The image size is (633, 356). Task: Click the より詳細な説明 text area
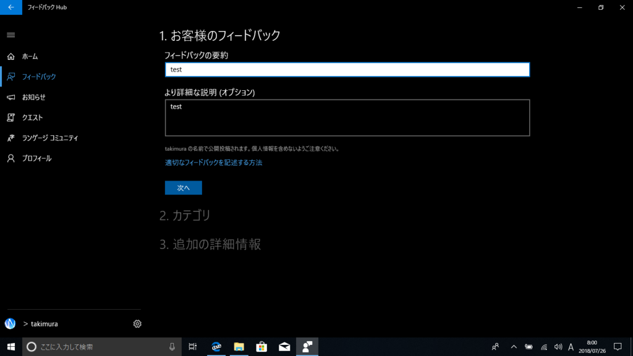pyautogui.click(x=347, y=118)
